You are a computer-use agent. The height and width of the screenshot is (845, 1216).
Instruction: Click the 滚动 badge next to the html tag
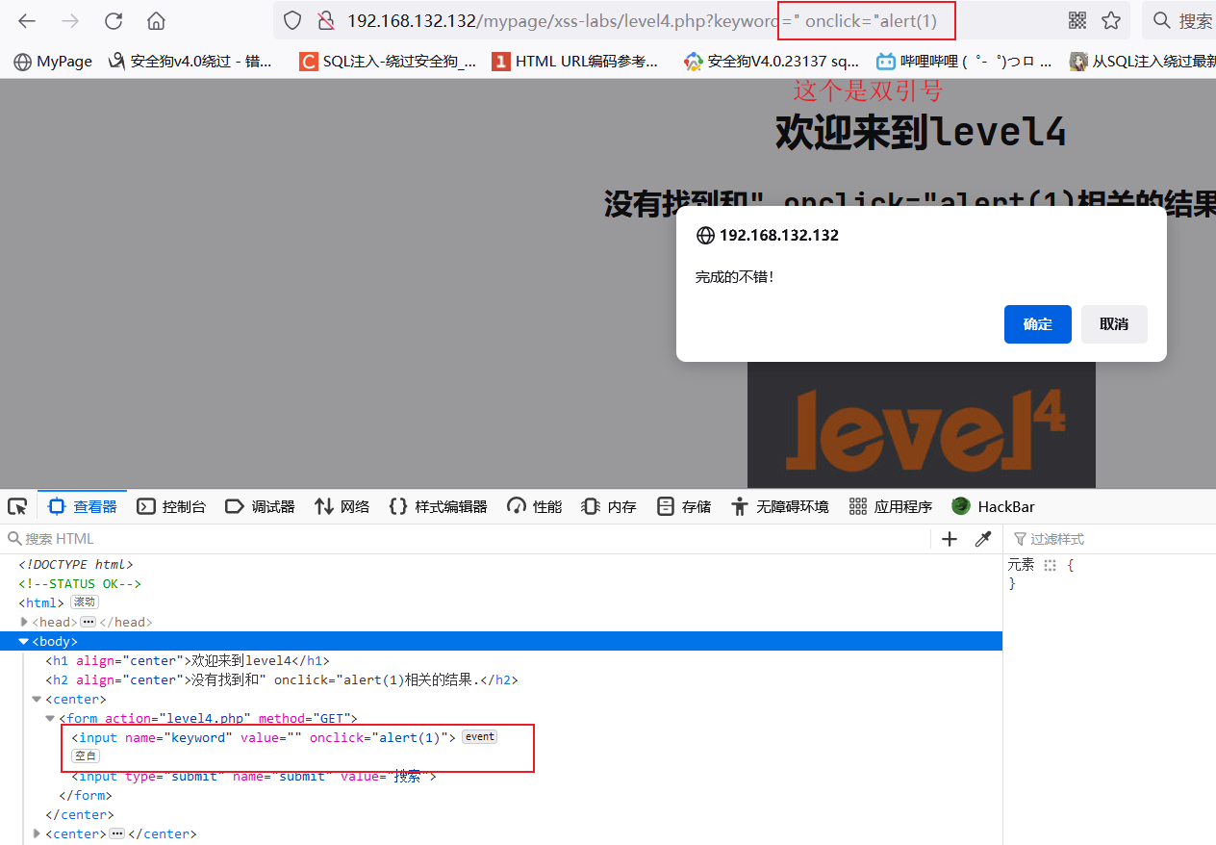[x=84, y=602]
